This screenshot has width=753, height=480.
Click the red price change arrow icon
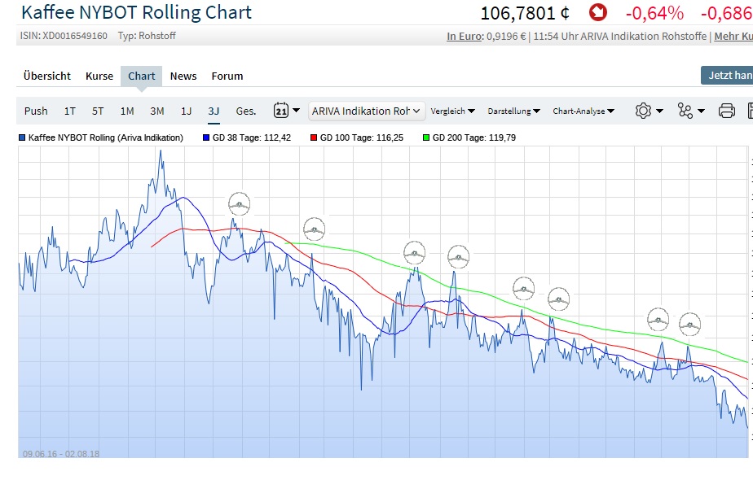coord(598,12)
